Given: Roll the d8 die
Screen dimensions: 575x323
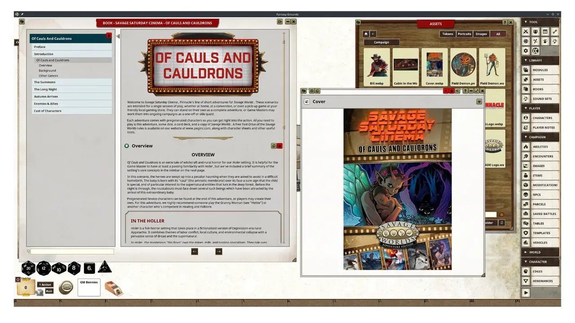Looking at the screenshot, I should click(x=74, y=268).
